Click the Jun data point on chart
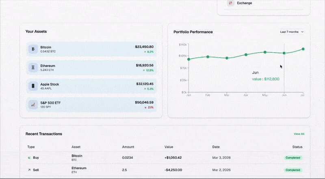The height and width of the screenshot is (179, 325). point(284,53)
